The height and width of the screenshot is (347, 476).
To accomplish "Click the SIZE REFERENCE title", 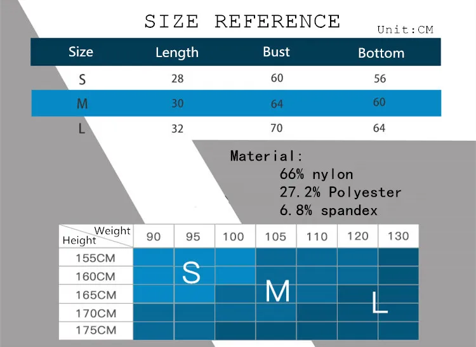I will tap(242, 22).
